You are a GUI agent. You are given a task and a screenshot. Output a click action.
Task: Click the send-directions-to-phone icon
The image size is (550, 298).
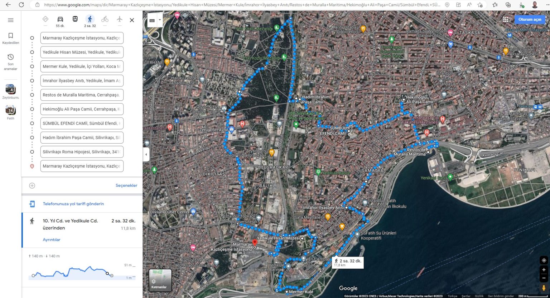coord(32,203)
